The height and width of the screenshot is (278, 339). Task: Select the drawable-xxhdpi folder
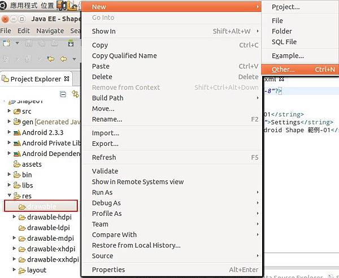click(53, 259)
